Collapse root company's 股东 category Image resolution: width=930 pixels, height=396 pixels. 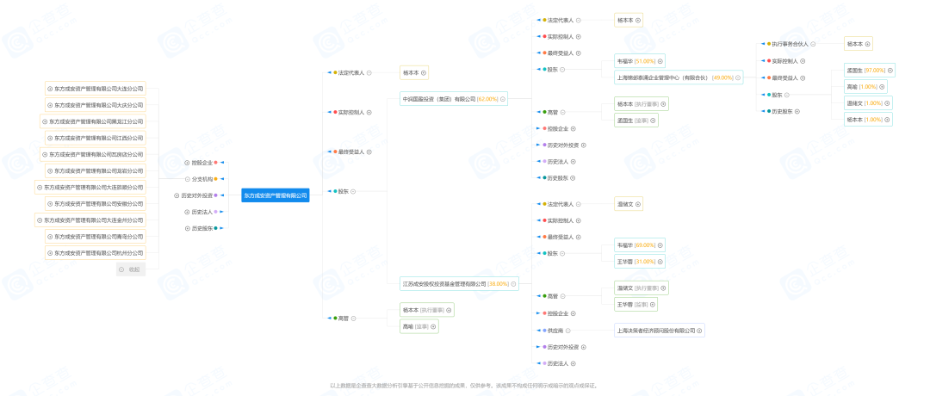[353, 191]
